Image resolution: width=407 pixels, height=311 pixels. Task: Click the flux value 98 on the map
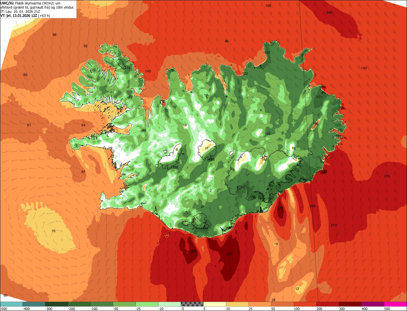tap(54, 35)
